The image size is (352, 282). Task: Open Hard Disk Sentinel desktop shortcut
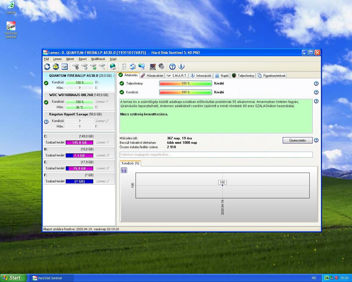[11, 30]
